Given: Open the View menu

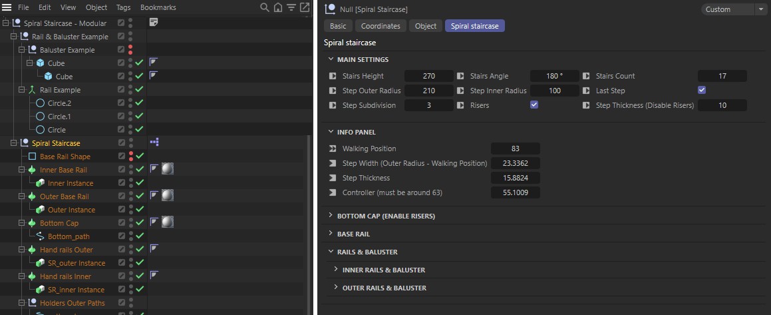Looking at the screenshot, I should coord(69,7).
